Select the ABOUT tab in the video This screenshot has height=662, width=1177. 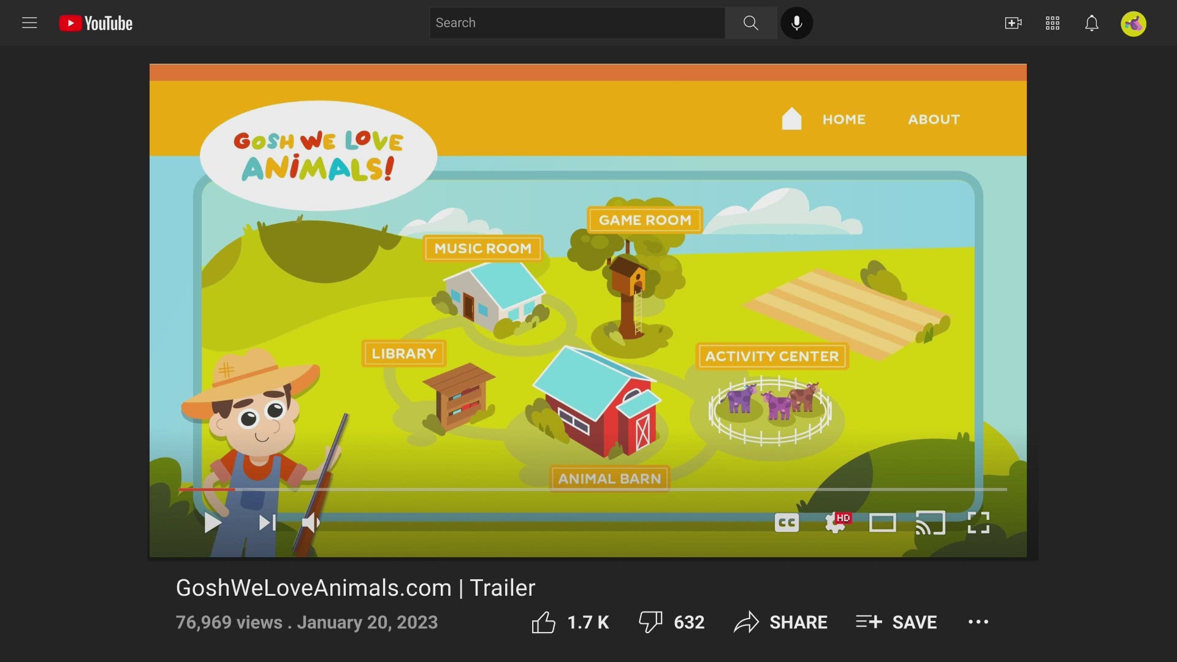[x=933, y=120]
